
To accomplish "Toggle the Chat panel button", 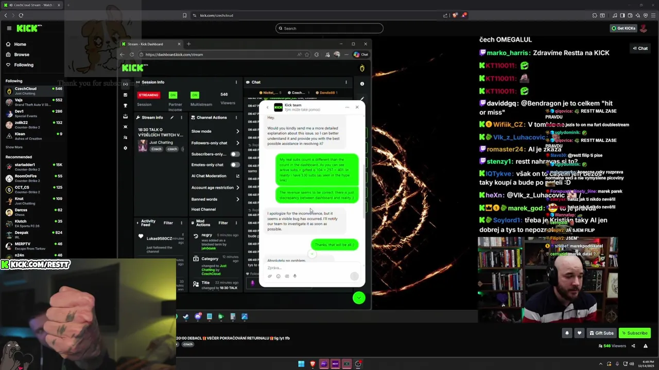I will coord(640,48).
